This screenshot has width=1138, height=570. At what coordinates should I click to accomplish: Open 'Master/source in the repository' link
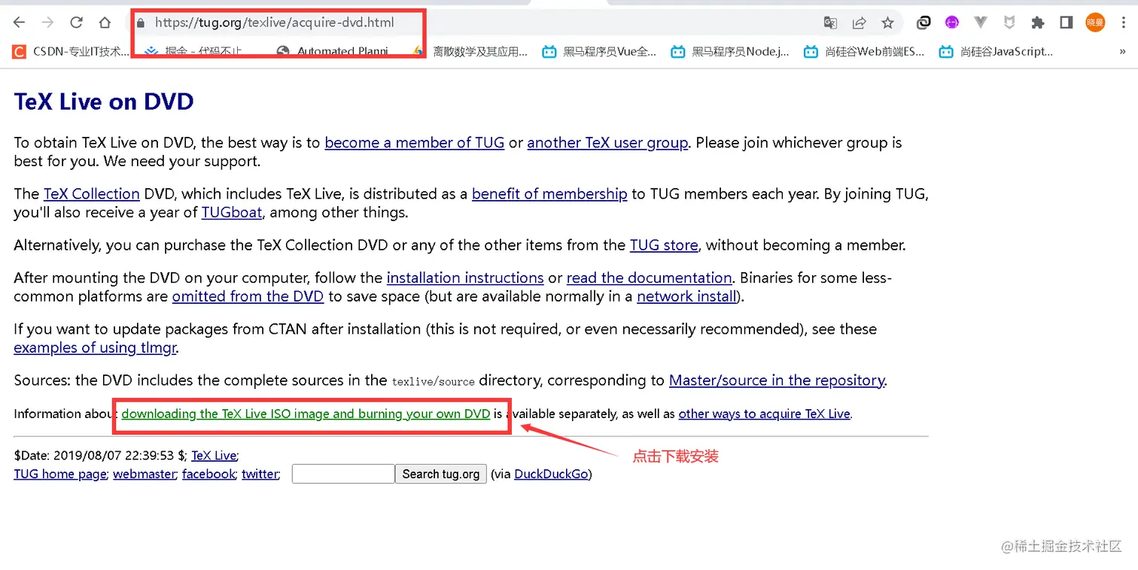(777, 381)
